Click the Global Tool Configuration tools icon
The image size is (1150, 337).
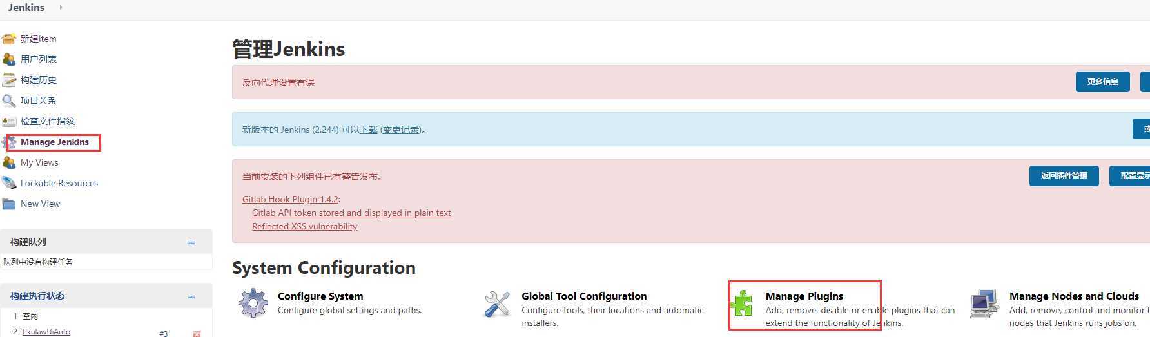(x=497, y=303)
